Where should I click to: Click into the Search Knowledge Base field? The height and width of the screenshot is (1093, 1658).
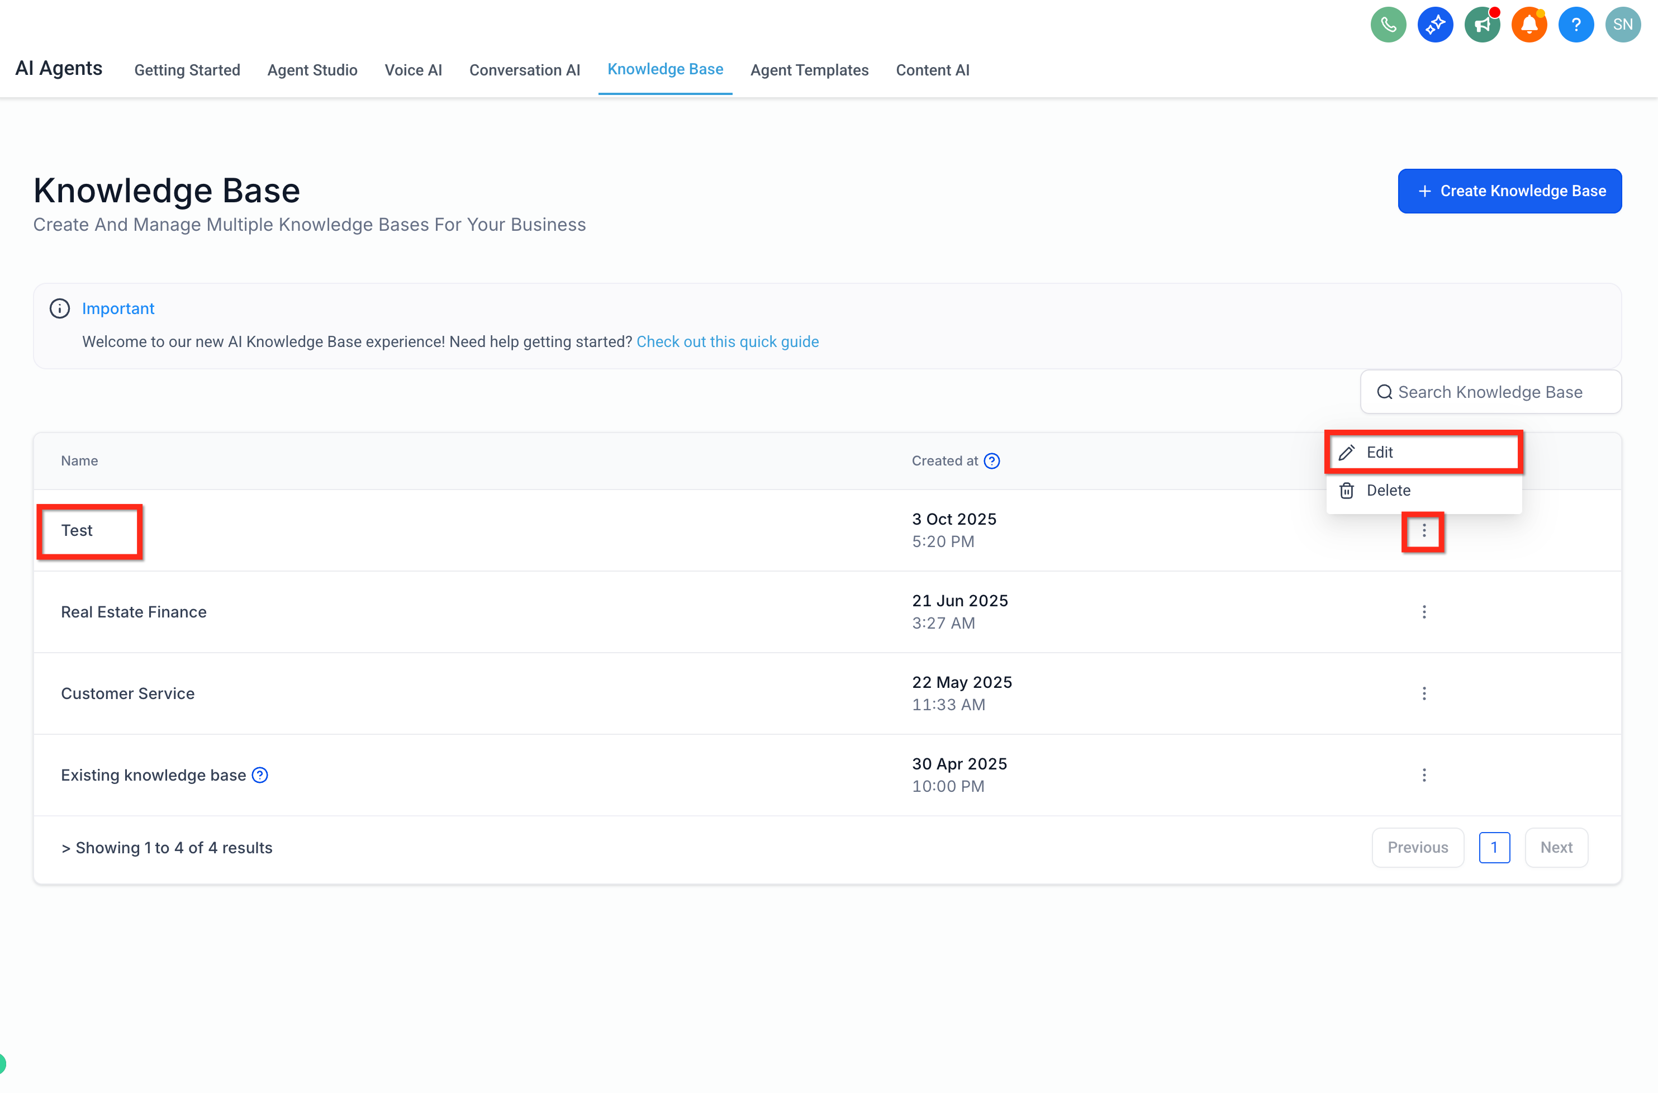pos(1491,392)
